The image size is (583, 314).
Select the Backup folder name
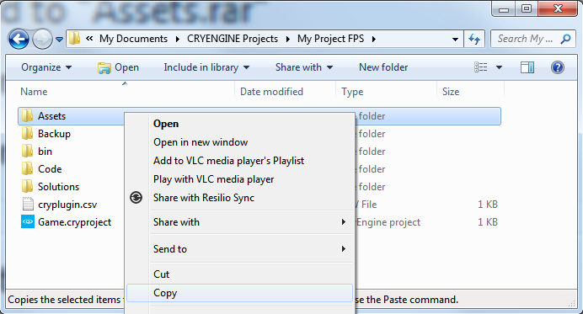(54, 133)
